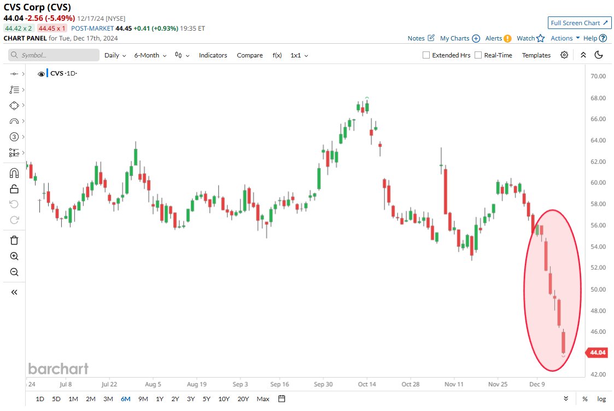Image resolution: width=614 pixels, height=411 pixels.
Task: Enable the Real-Time checkbox
Action: tap(478, 55)
